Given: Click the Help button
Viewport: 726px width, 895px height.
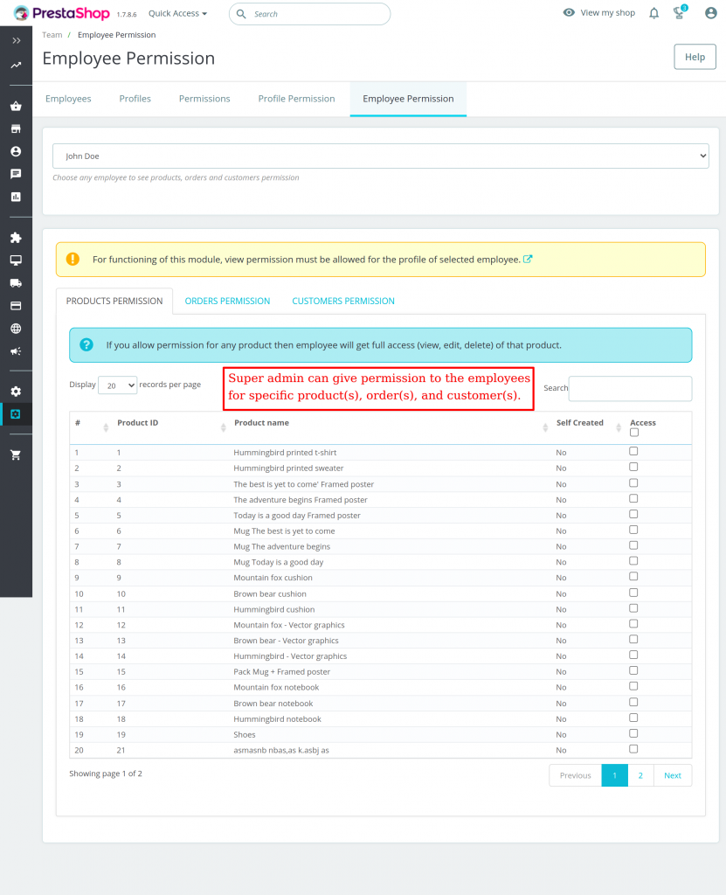Looking at the screenshot, I should 695,57.
